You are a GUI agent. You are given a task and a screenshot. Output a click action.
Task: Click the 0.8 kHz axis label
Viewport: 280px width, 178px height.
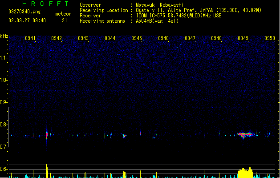pos(4,125)
